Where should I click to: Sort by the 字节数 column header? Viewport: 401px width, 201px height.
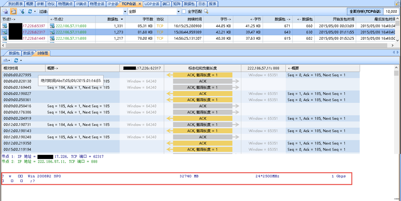[x=146, y=19]
